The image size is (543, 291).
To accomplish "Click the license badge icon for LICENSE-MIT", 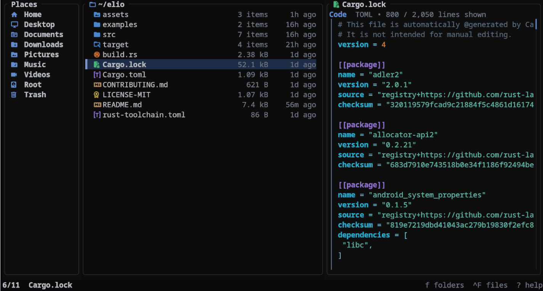I will 97,95.
